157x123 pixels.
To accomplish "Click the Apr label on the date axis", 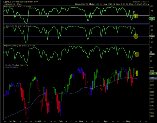I will click(106, 121).
